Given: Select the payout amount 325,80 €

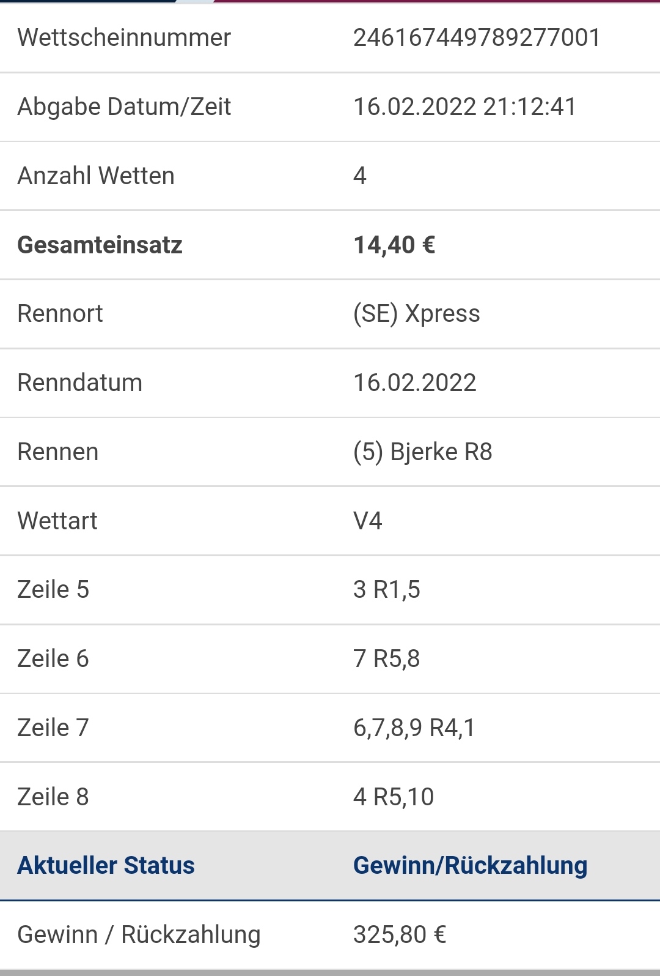Looking at the screenshot, I should 400,935.
